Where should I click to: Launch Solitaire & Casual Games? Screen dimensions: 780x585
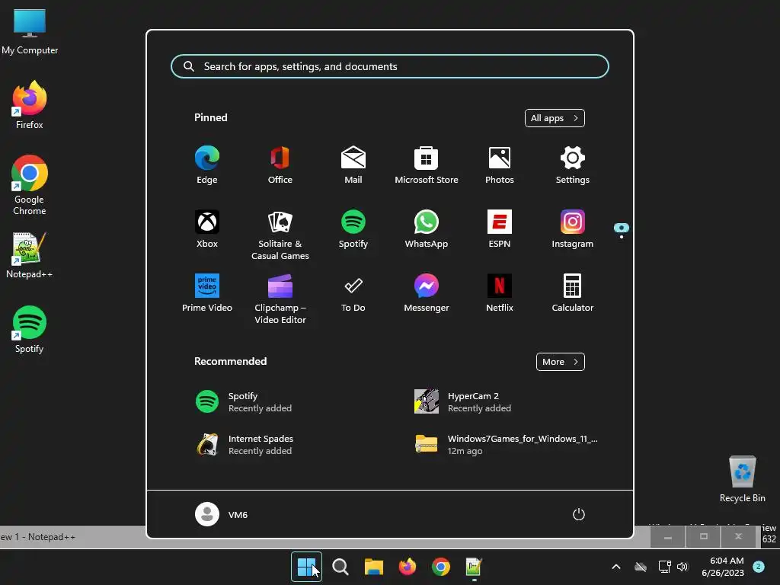[x=280, y=235]
